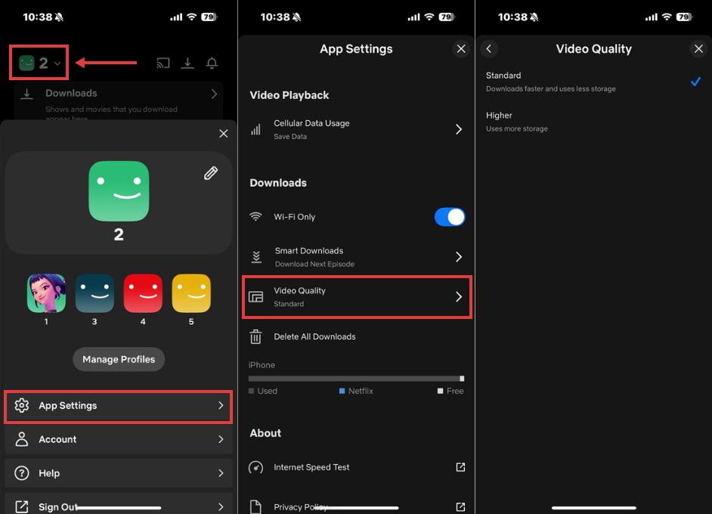This screenshot has height=514, width=712.
Task: Click the Help question mark icon
Action: [21, 473]
